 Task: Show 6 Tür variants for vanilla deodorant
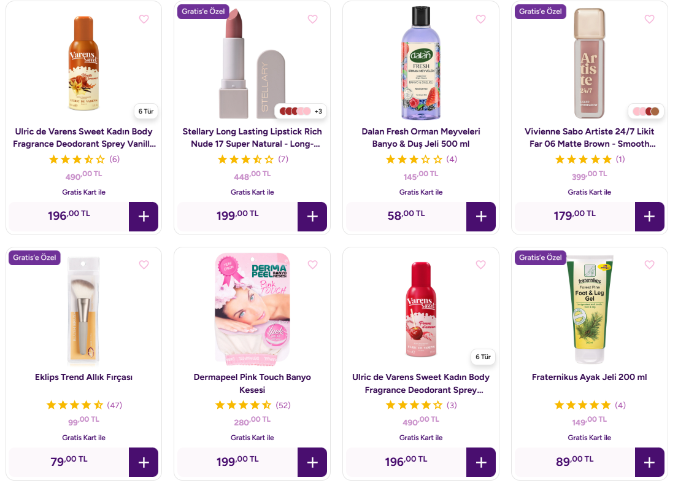[x=145, y=111]
